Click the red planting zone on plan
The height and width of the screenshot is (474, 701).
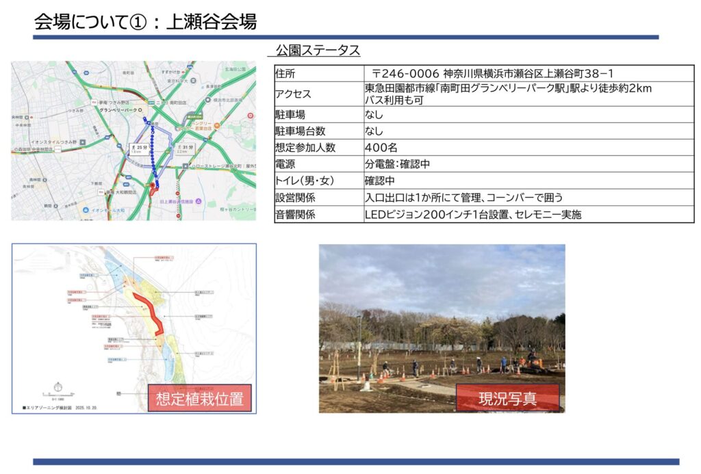152,311
